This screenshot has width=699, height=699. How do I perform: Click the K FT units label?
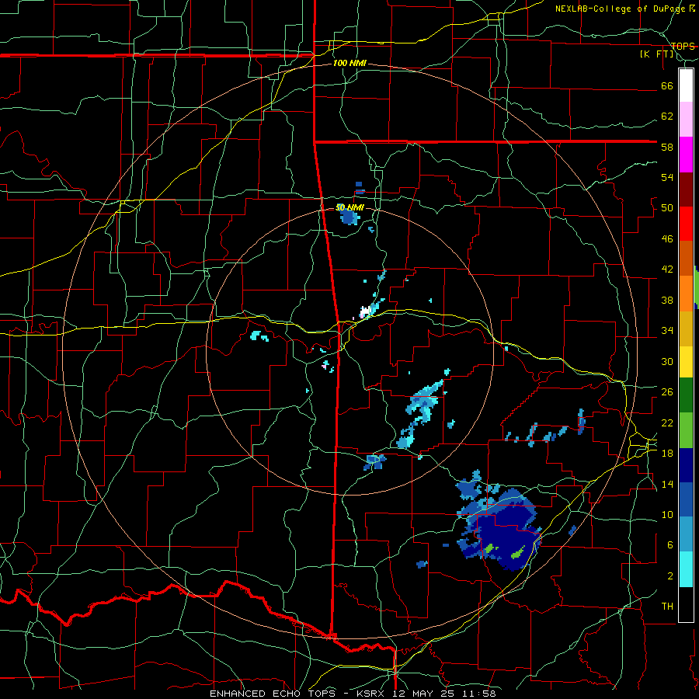coord(656,54)
